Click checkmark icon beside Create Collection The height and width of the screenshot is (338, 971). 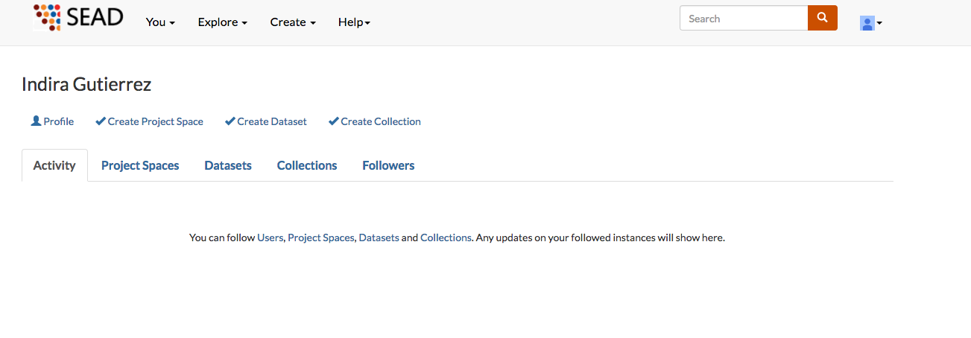point(334,121)
